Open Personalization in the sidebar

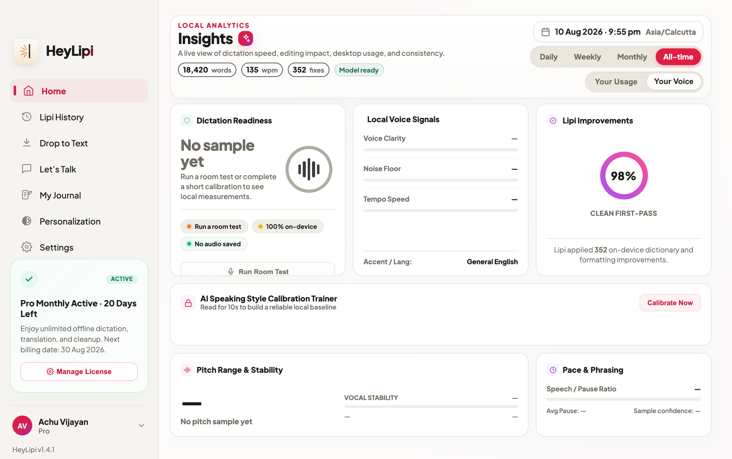79,221
